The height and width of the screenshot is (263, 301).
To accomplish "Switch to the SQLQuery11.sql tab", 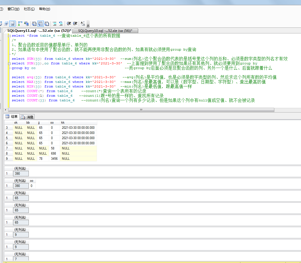I will (39, 30).
